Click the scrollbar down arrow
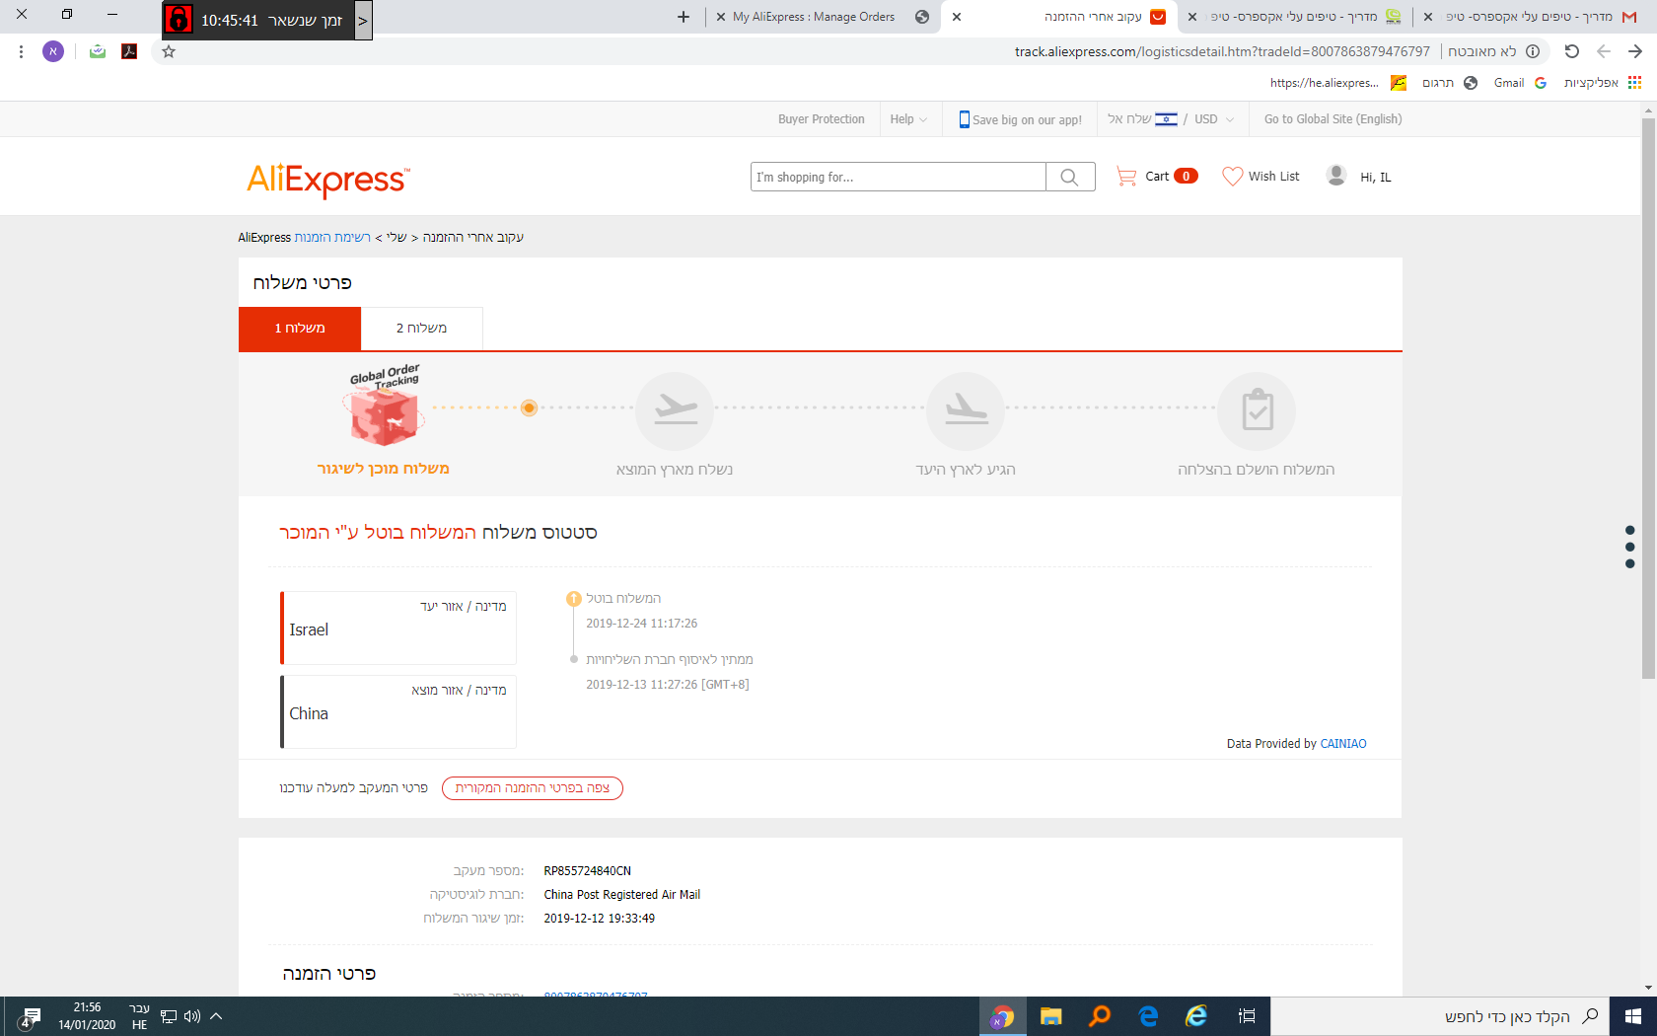1657x1036 pixels. point(1648,988)
